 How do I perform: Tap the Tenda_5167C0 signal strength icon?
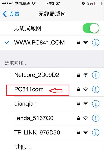coord(86,118)
